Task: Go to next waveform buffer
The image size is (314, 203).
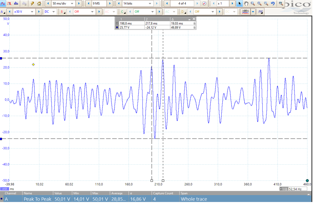Action: tap(198, 3)
